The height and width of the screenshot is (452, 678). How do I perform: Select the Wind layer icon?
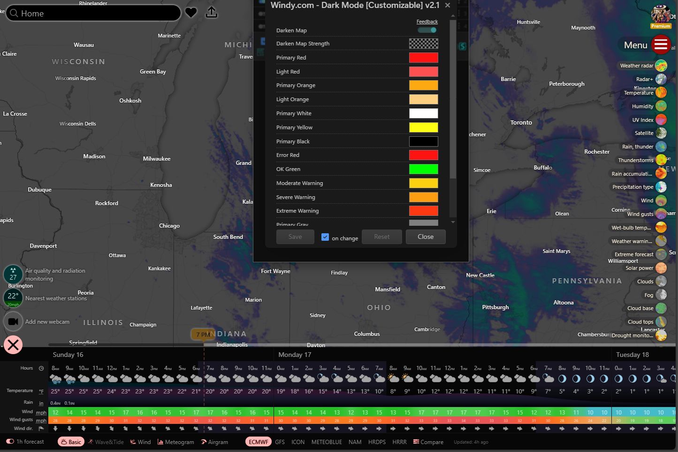click(x=661, y=200)
